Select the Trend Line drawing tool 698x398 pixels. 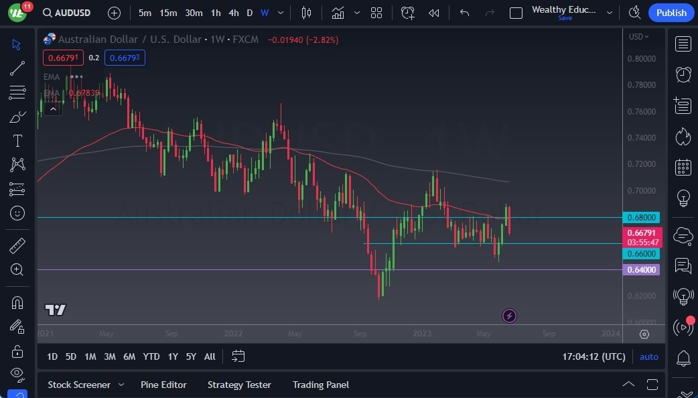pyautogui.click(x=17, y=68)
